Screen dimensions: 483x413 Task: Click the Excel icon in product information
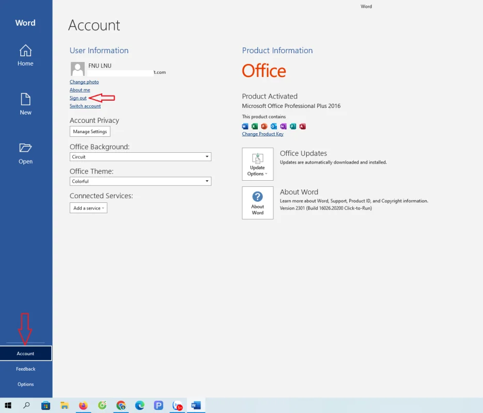click(255, 126)
